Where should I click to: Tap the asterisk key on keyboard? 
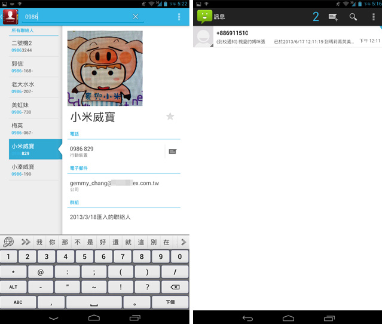pos(13,272)
